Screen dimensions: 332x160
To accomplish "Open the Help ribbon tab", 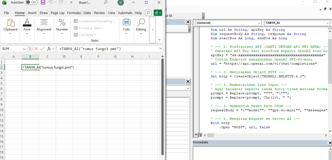I will 138,13.
